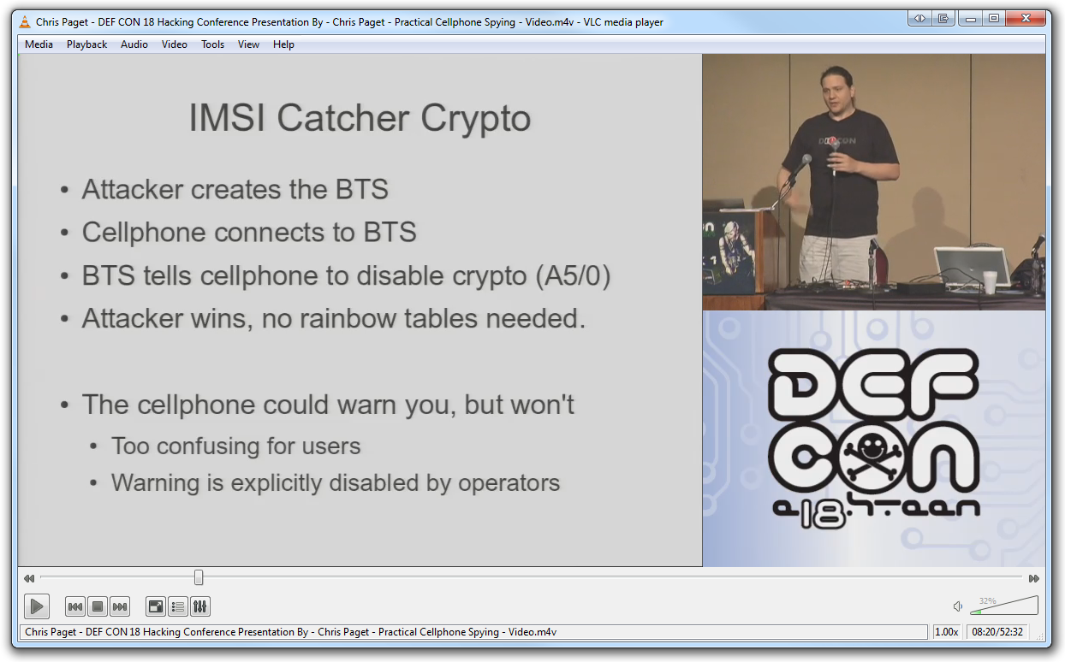This screenshot has width=1065, height=662.
Task: Click the faster forward arrows icon
Action: click(1034, 579)
